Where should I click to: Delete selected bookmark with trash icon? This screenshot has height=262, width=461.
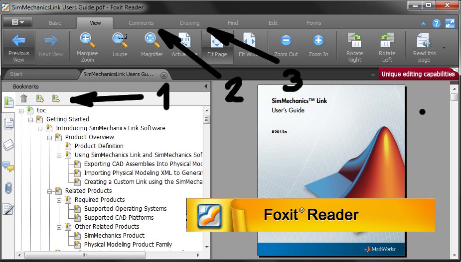[x=24, y=99]
